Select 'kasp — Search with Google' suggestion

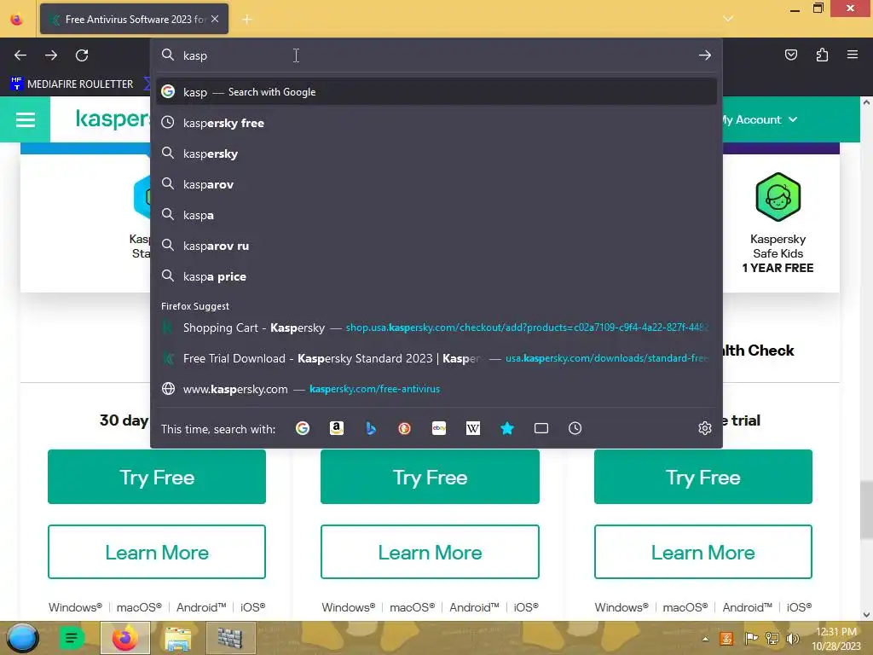coord(436,92)
